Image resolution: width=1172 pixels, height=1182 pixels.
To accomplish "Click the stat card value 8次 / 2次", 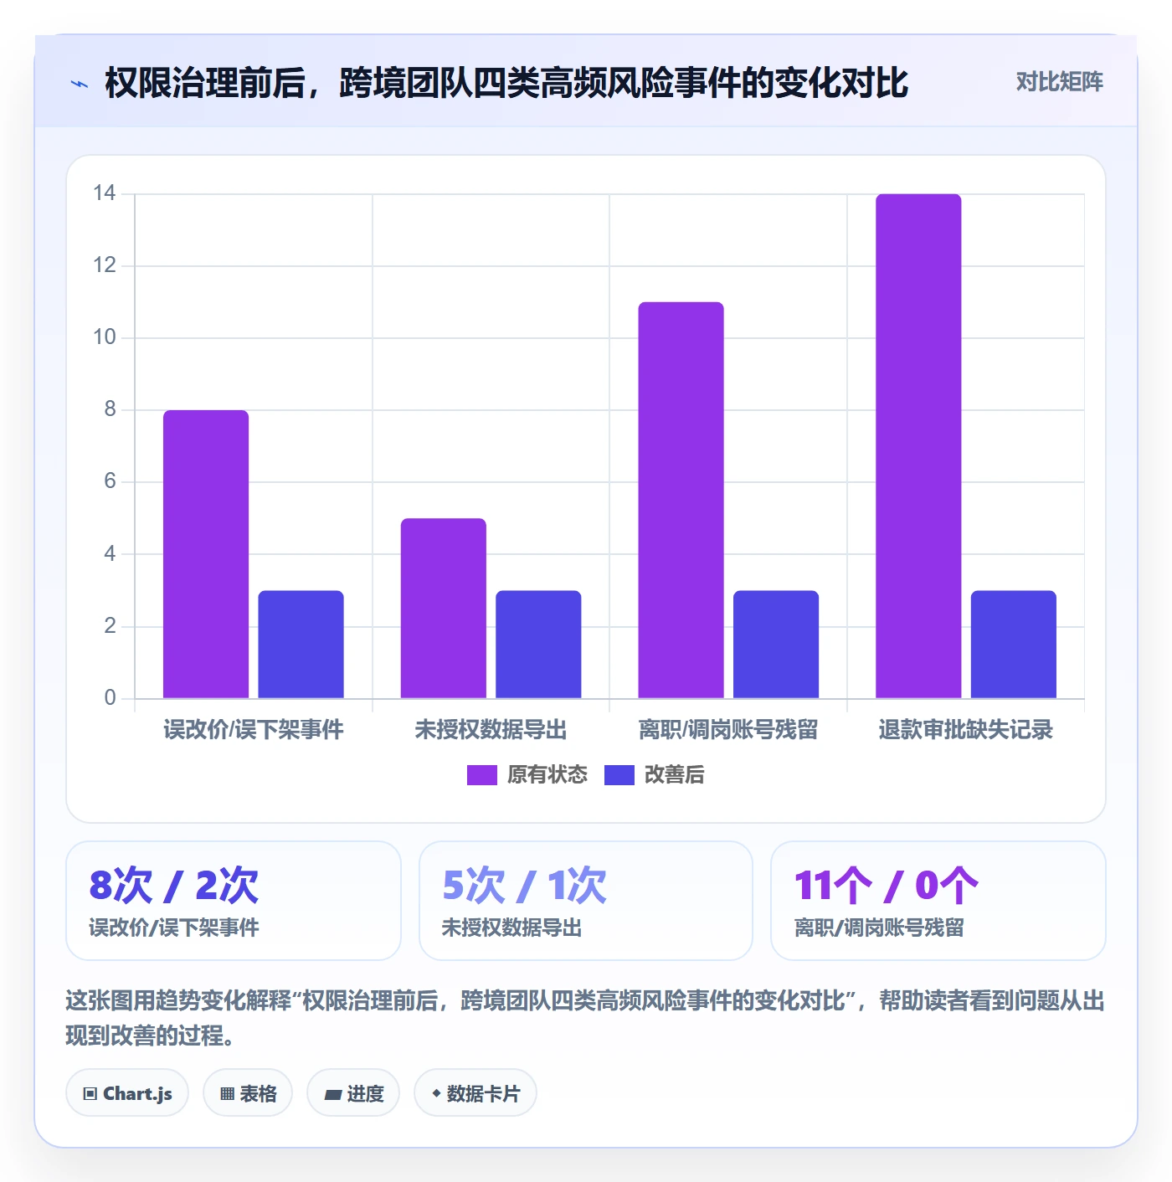I will point(174,886).
